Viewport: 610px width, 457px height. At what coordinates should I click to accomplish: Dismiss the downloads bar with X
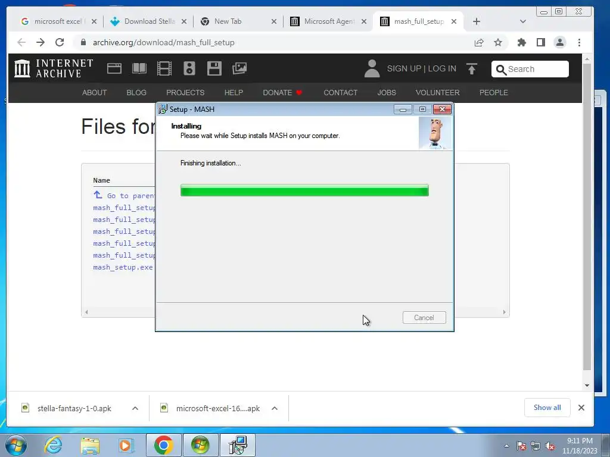pos(581,408)
